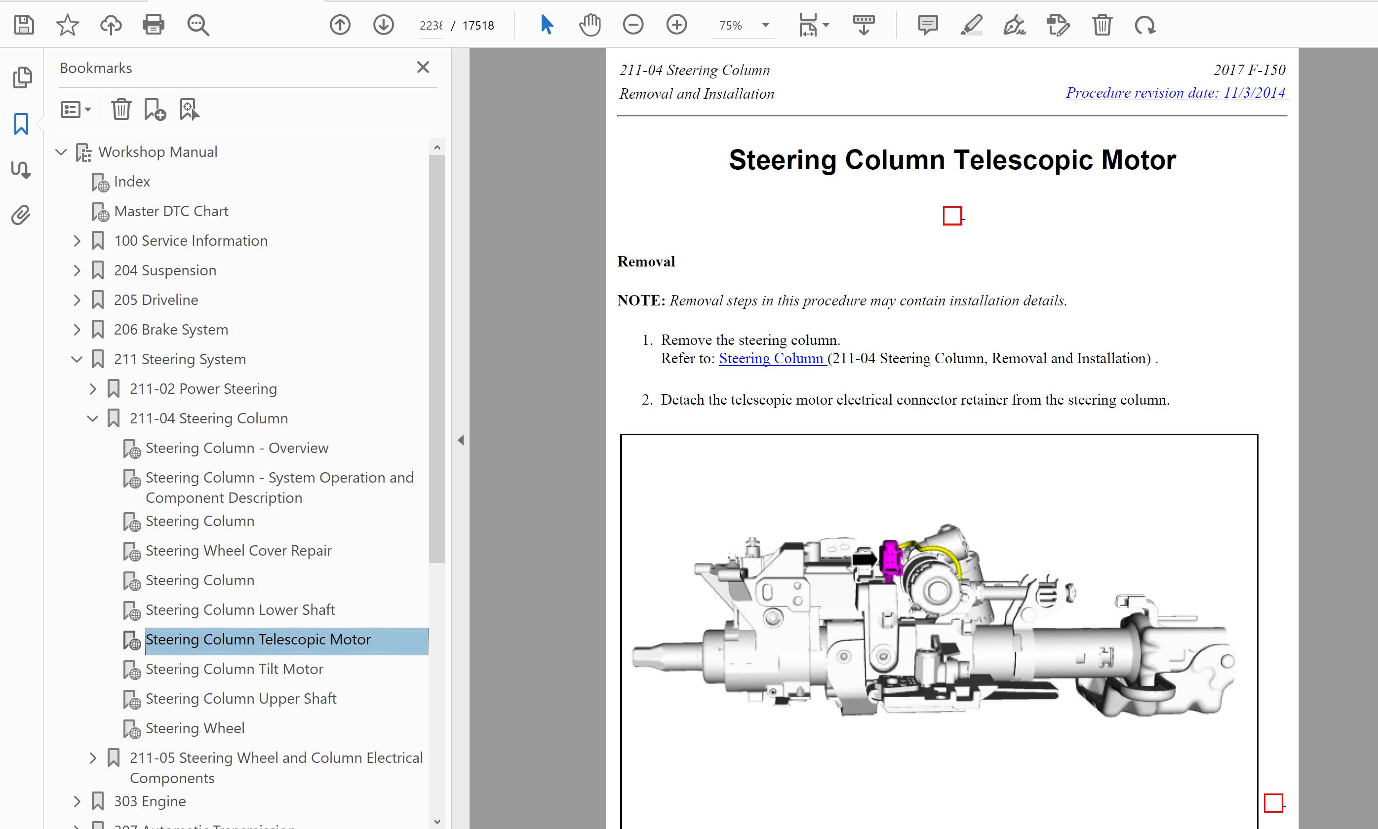Open the Steering Column Tilt Motor bookmark

[234, 669]
